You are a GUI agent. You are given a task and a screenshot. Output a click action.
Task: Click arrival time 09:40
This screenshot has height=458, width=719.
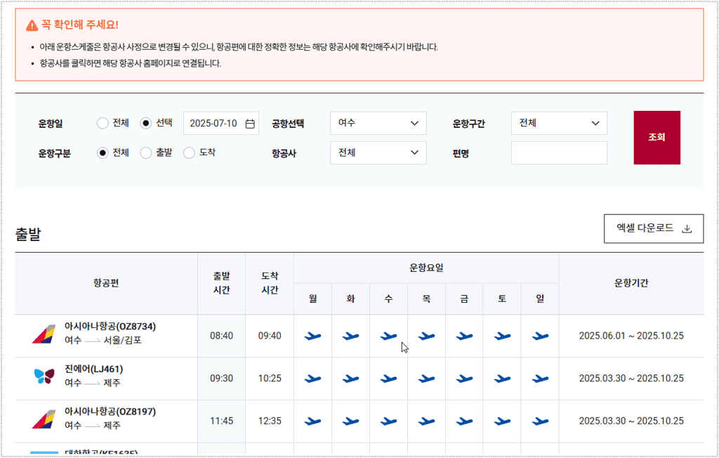[x=270, y=336]
